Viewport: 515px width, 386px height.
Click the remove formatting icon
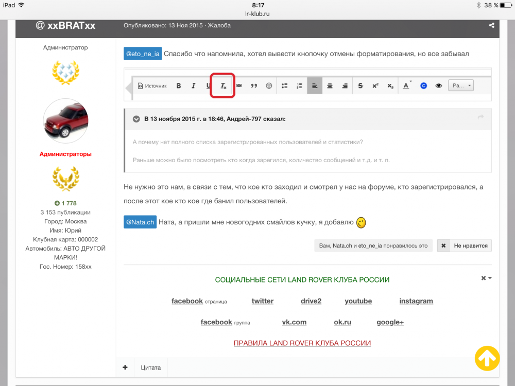[x=223, y=86]
